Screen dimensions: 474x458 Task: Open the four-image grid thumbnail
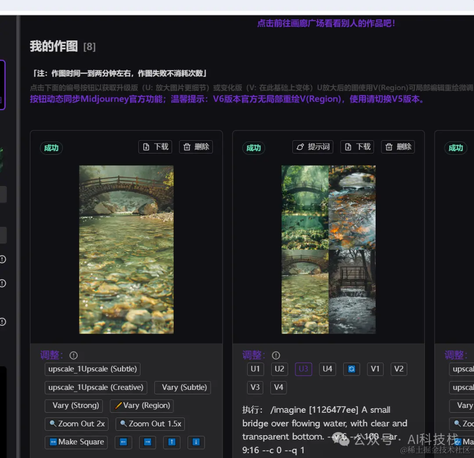329,249
